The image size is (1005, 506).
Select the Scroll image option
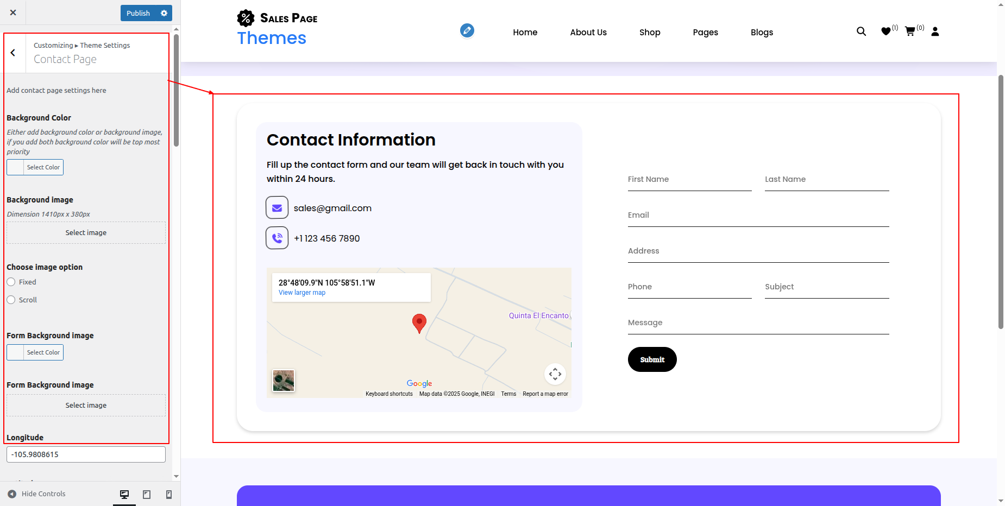[x=11, y=300]
